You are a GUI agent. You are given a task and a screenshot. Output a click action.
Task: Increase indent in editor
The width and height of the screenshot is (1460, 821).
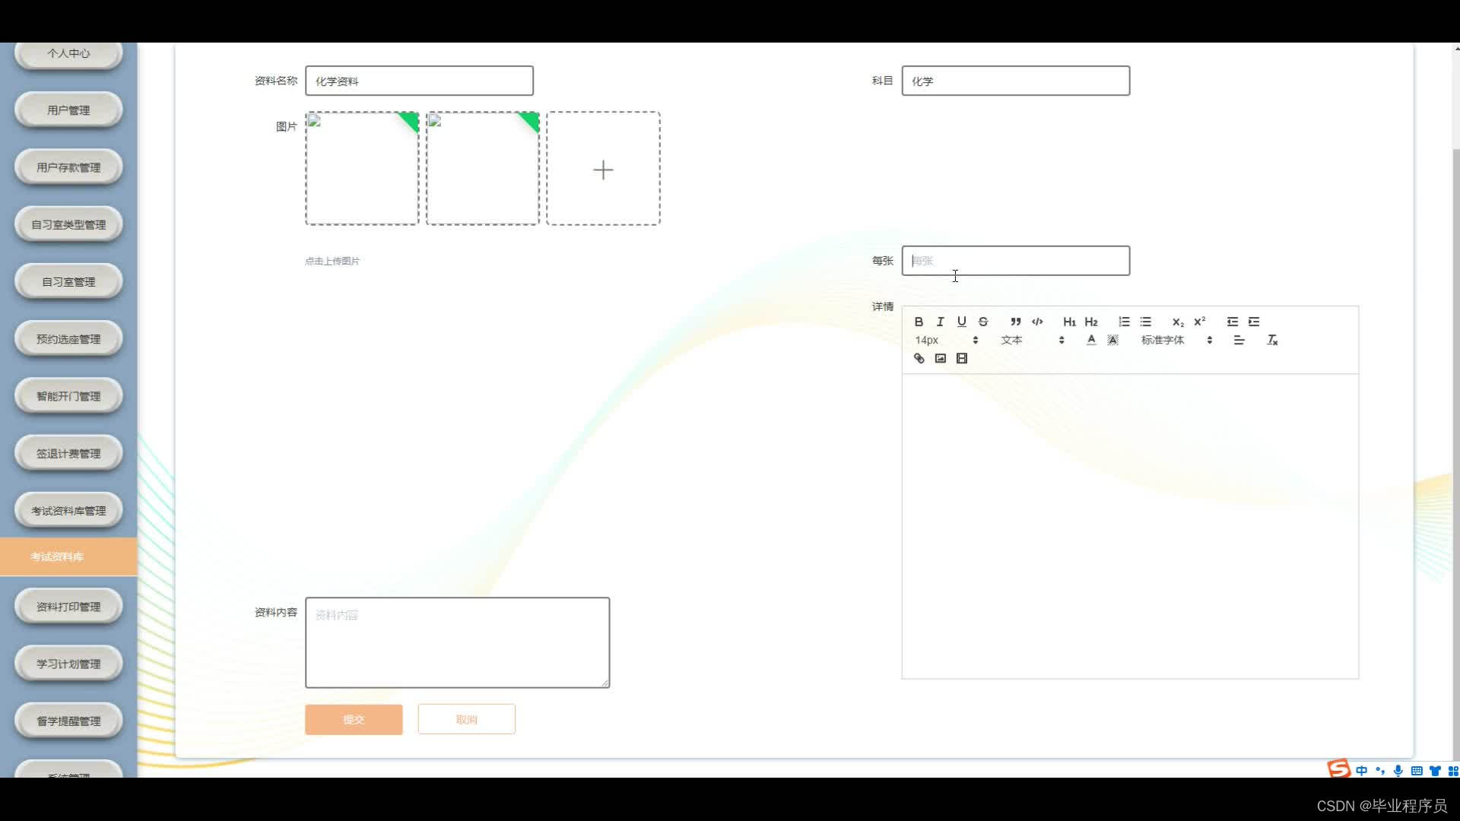pos(1254,322)
